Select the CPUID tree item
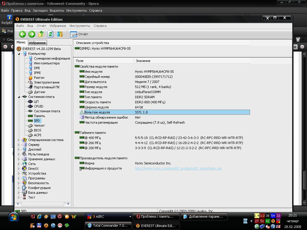The image size is (307, 230). 38,106
